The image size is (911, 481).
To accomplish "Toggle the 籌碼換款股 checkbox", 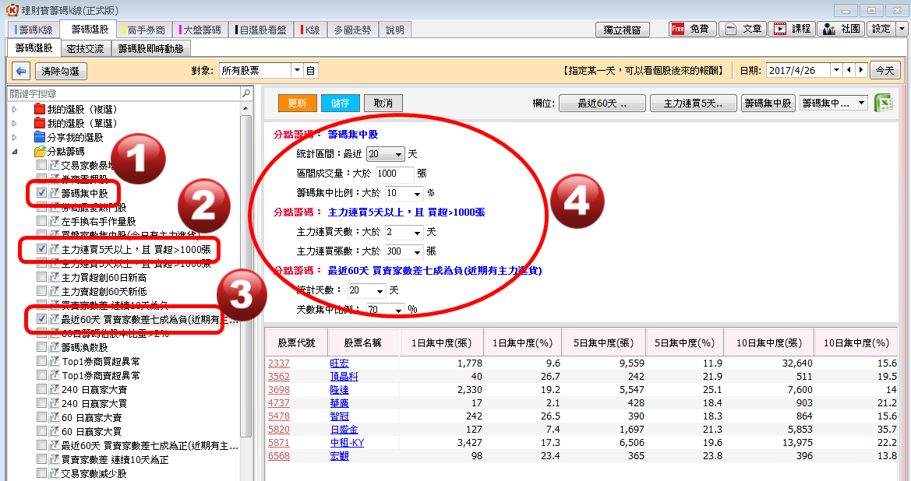I will [42, 347].
